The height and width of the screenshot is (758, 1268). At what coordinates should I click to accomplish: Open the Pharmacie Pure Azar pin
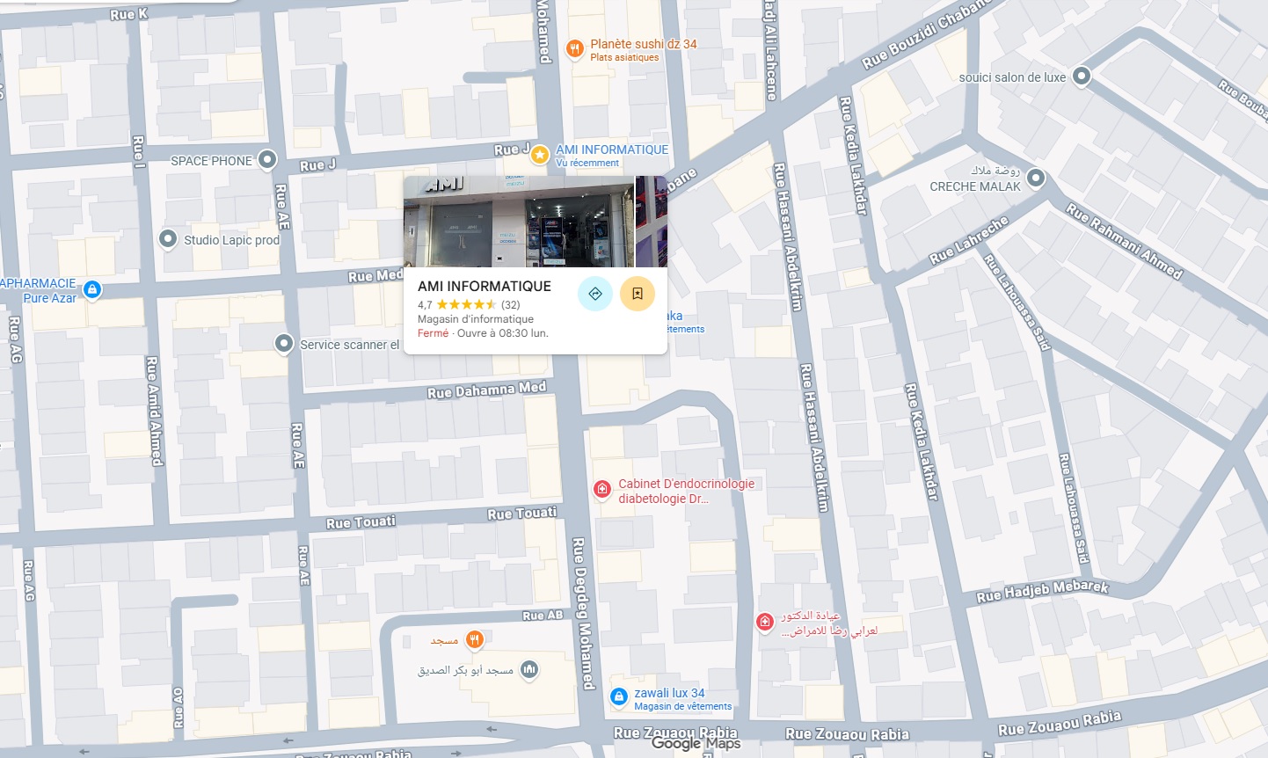pos(94,289)
